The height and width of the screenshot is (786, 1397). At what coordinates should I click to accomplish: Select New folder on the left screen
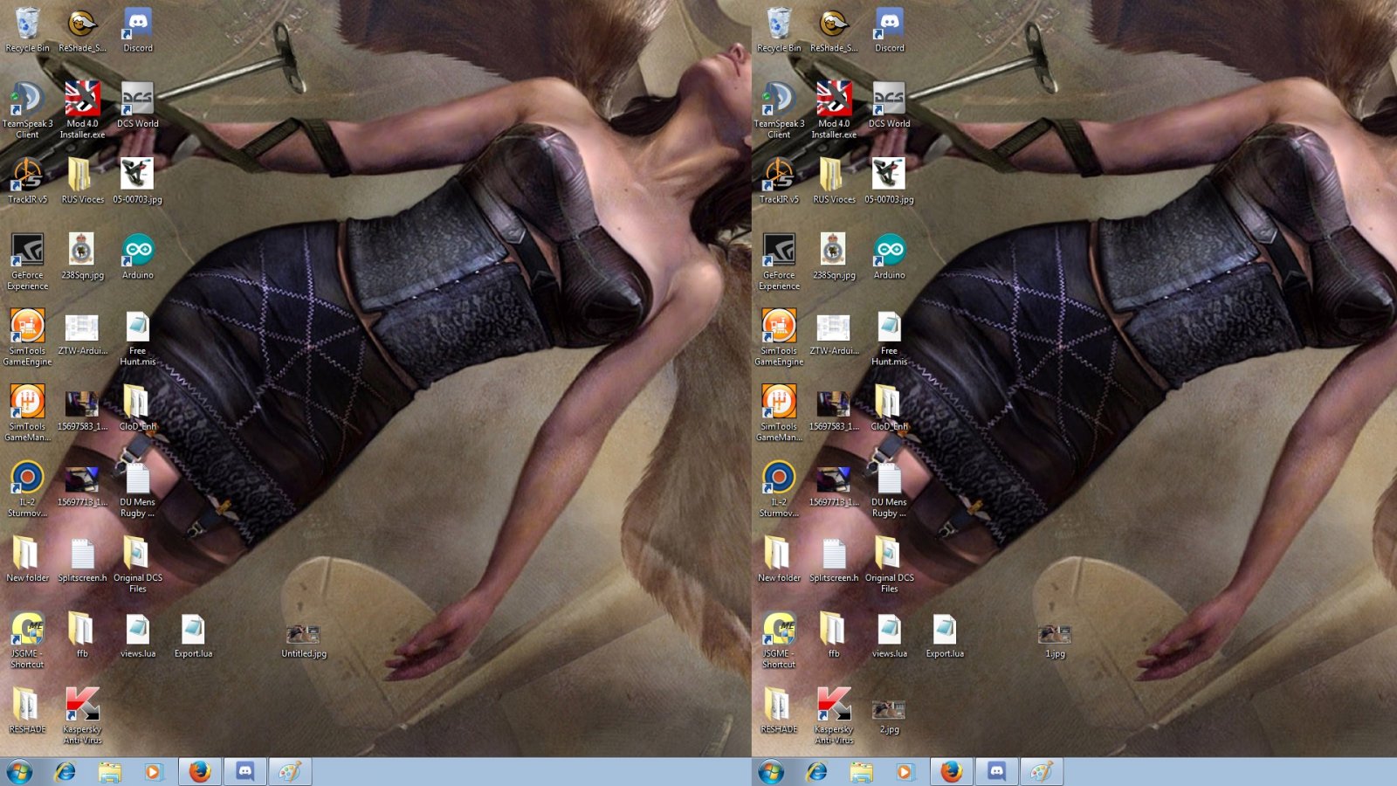27,560
